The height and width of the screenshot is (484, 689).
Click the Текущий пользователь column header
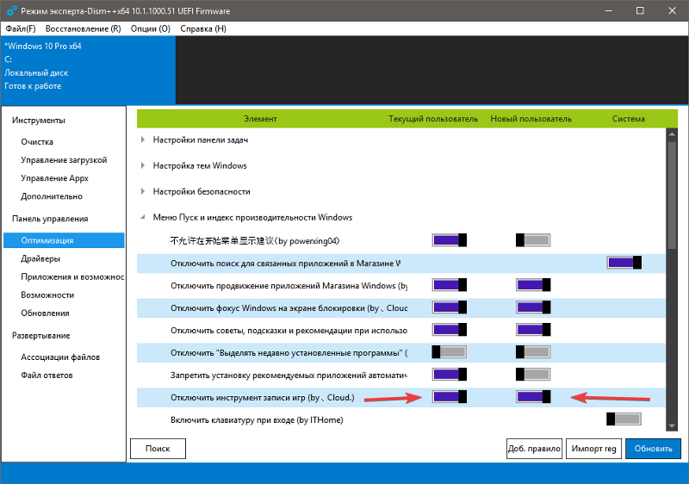[x=433, y=119]
